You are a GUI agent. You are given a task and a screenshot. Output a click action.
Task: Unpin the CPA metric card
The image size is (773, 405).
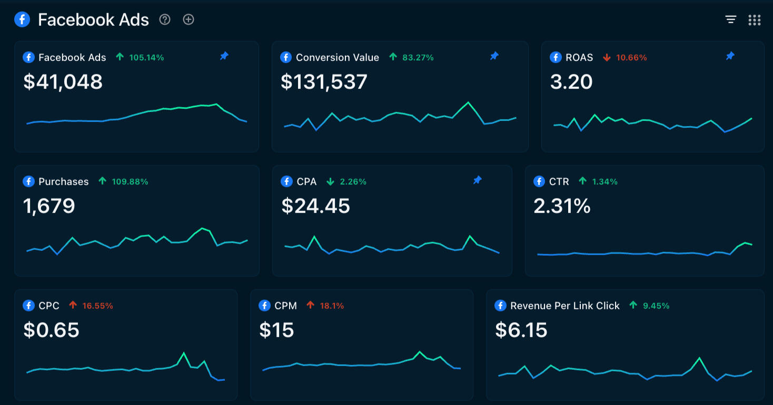[477, 180]
